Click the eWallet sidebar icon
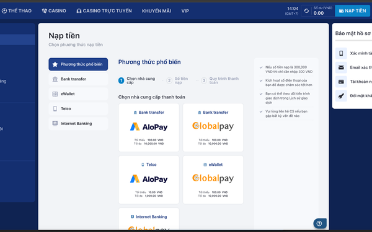This screenshot has width=372, height=232. pos(55,94)
